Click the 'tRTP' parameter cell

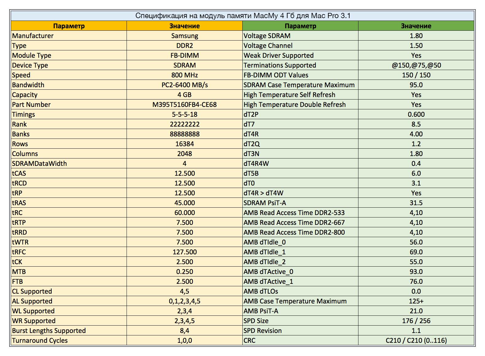(69, 222)
